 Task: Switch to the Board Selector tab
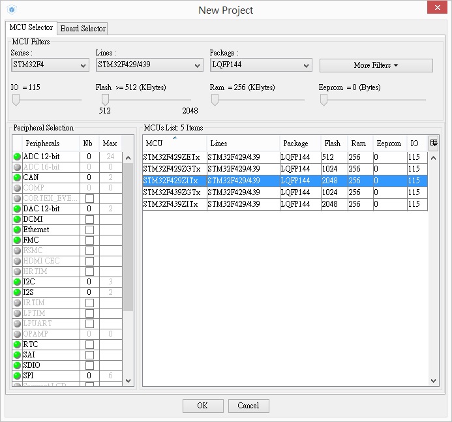tap(83, 29)
